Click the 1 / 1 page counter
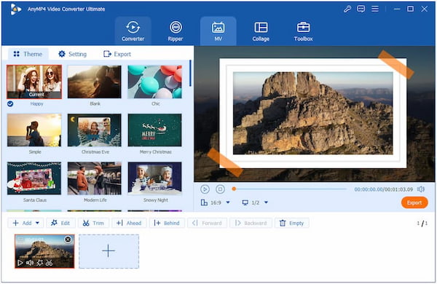Viewport: 437px width, 284px height. (422, 223)
